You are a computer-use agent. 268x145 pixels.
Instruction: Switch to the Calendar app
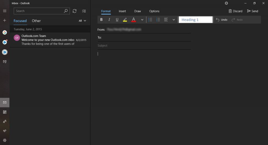pyautogui.click(x=5, y=112)
